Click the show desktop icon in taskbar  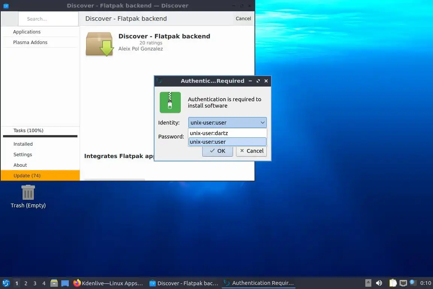click(65, 283)
